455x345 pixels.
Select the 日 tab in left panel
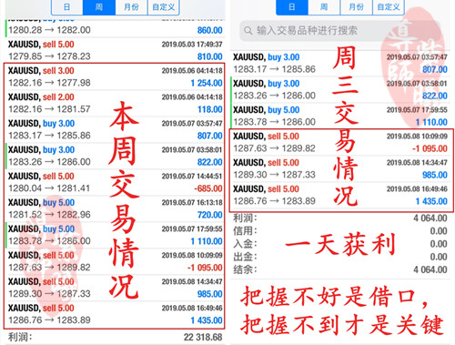[67, 6]
